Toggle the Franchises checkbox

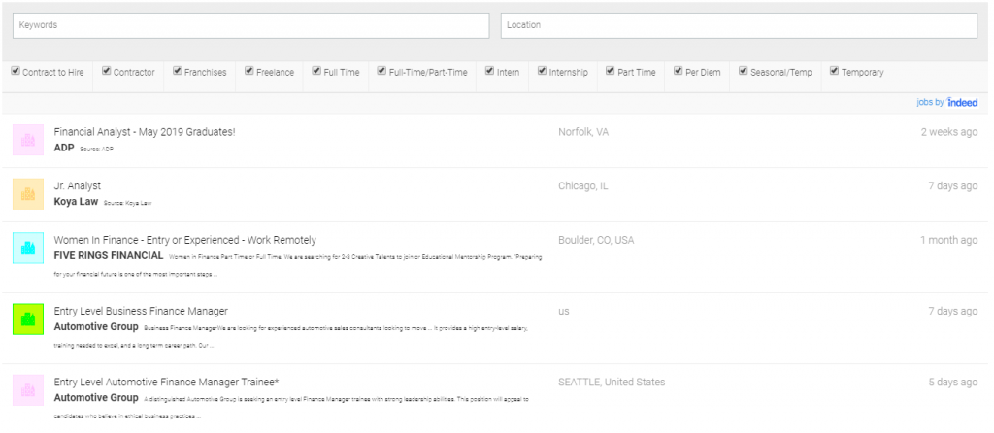[x=178, y=71]
